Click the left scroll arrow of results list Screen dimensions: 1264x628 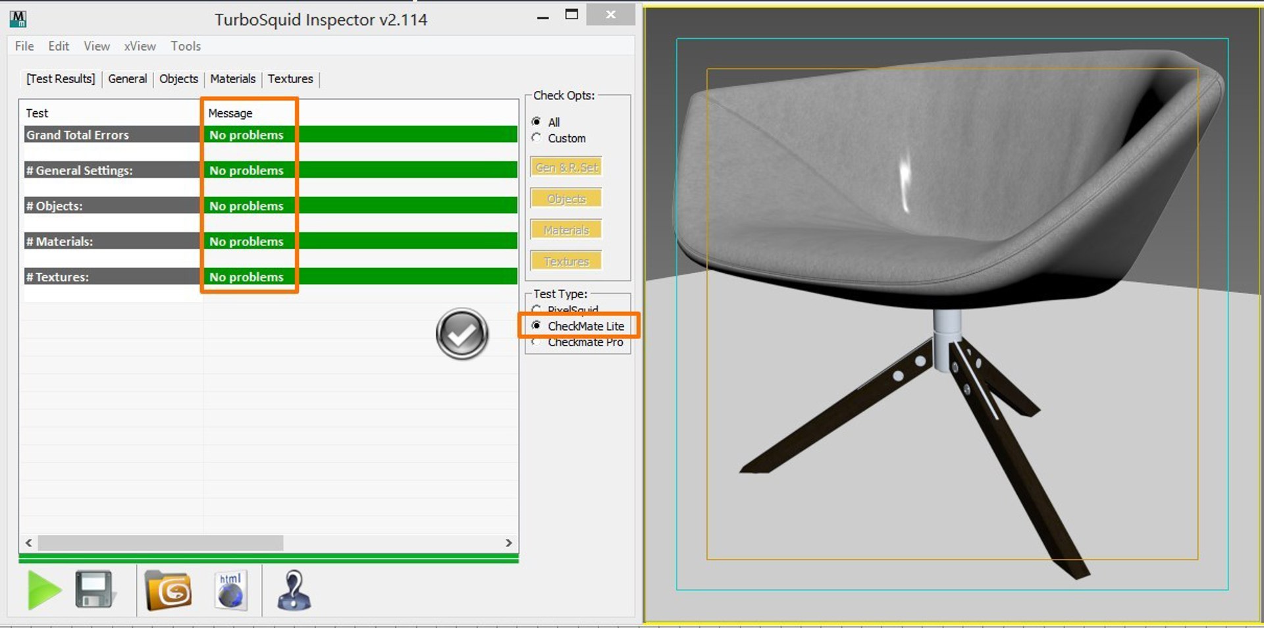(28, 543)
